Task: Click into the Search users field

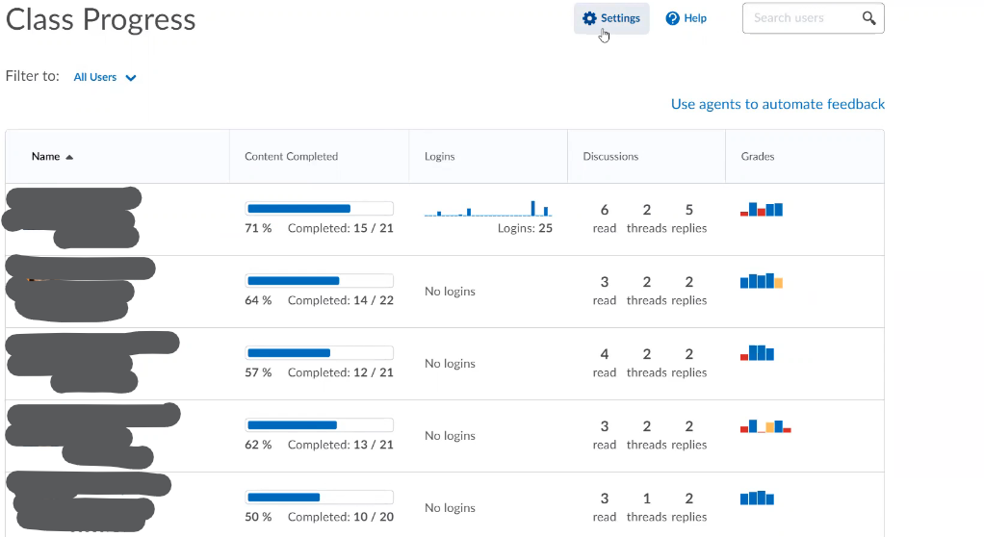Action: pyautogui.click(x=799, y=18)
